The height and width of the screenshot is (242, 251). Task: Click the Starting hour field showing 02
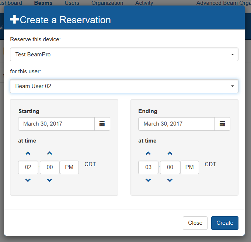pyautogui.click(x=28, y=167)
